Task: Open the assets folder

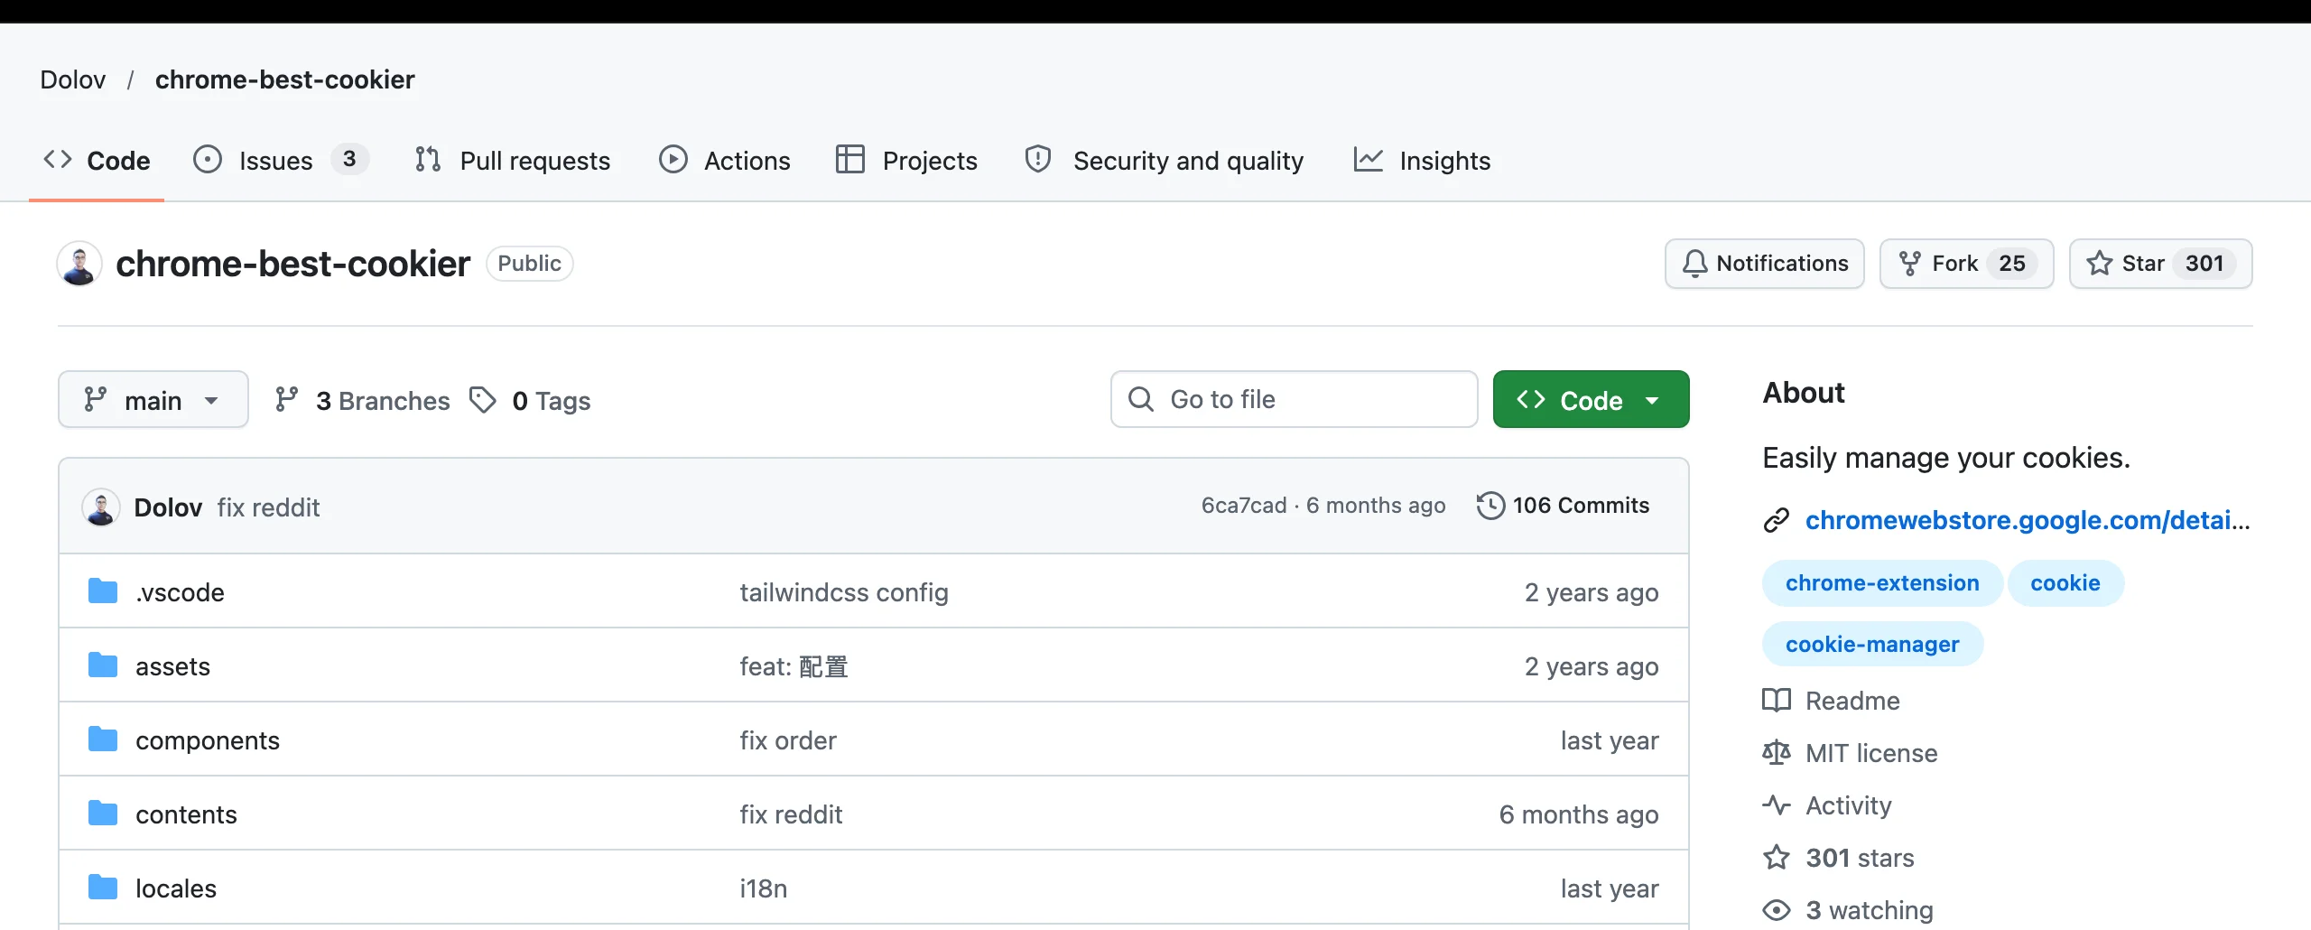Action: point(172,666)
